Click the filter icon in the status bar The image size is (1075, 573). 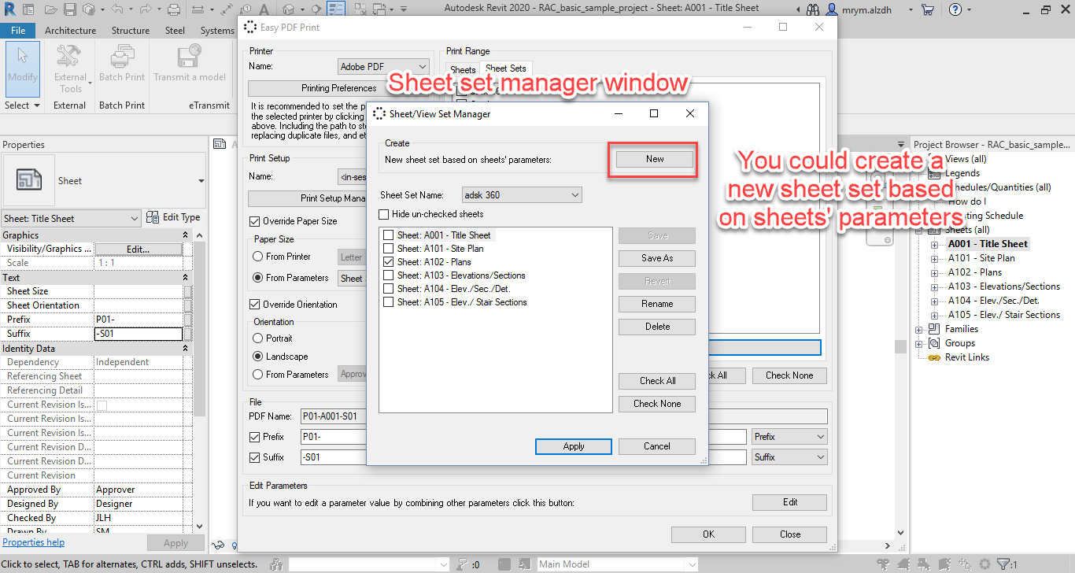[1002, 564]
